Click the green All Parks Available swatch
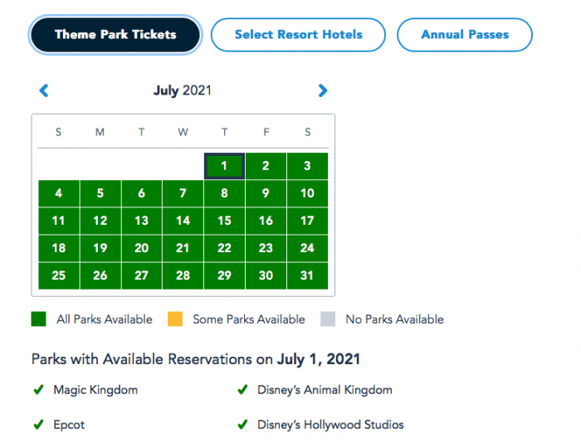 coord(38,319)
